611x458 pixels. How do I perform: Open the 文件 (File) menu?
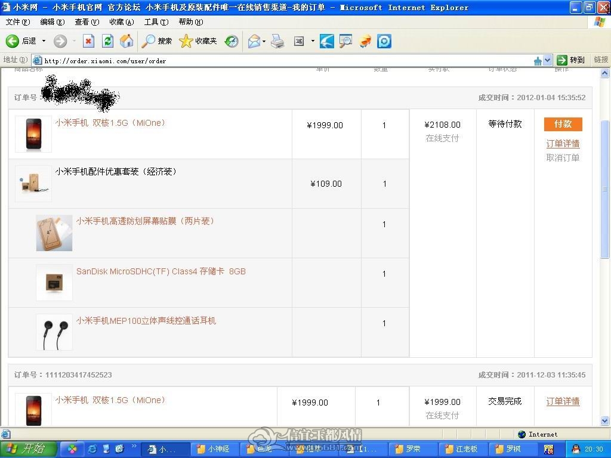(x=17, y=22)
